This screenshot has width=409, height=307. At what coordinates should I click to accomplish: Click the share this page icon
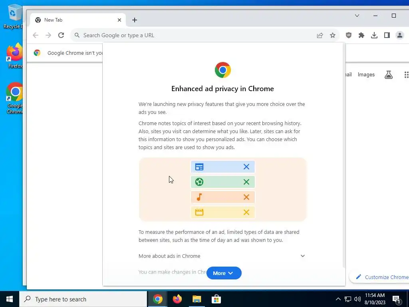click(x=320, y=35)
